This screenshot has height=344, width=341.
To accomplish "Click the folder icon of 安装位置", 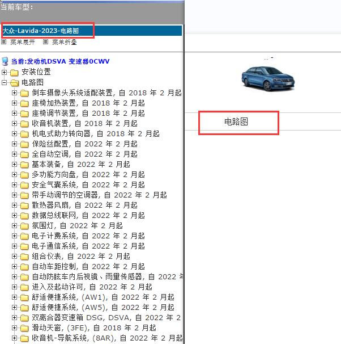I will coord(14,72).
